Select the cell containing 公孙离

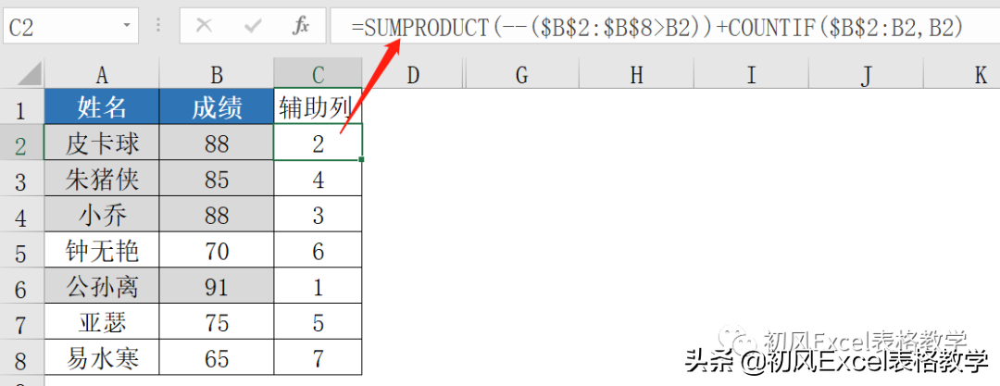pos(102,285)
